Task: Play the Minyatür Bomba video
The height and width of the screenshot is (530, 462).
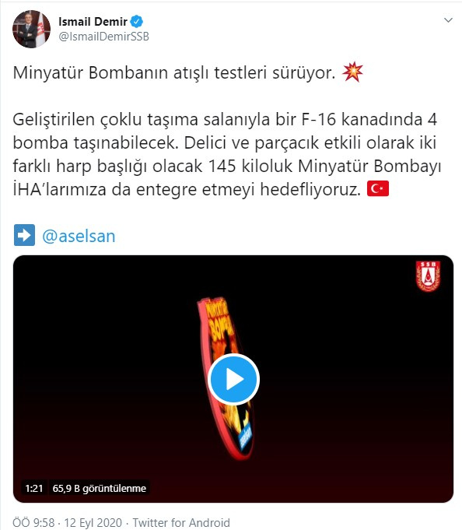Action: point(233,379)
